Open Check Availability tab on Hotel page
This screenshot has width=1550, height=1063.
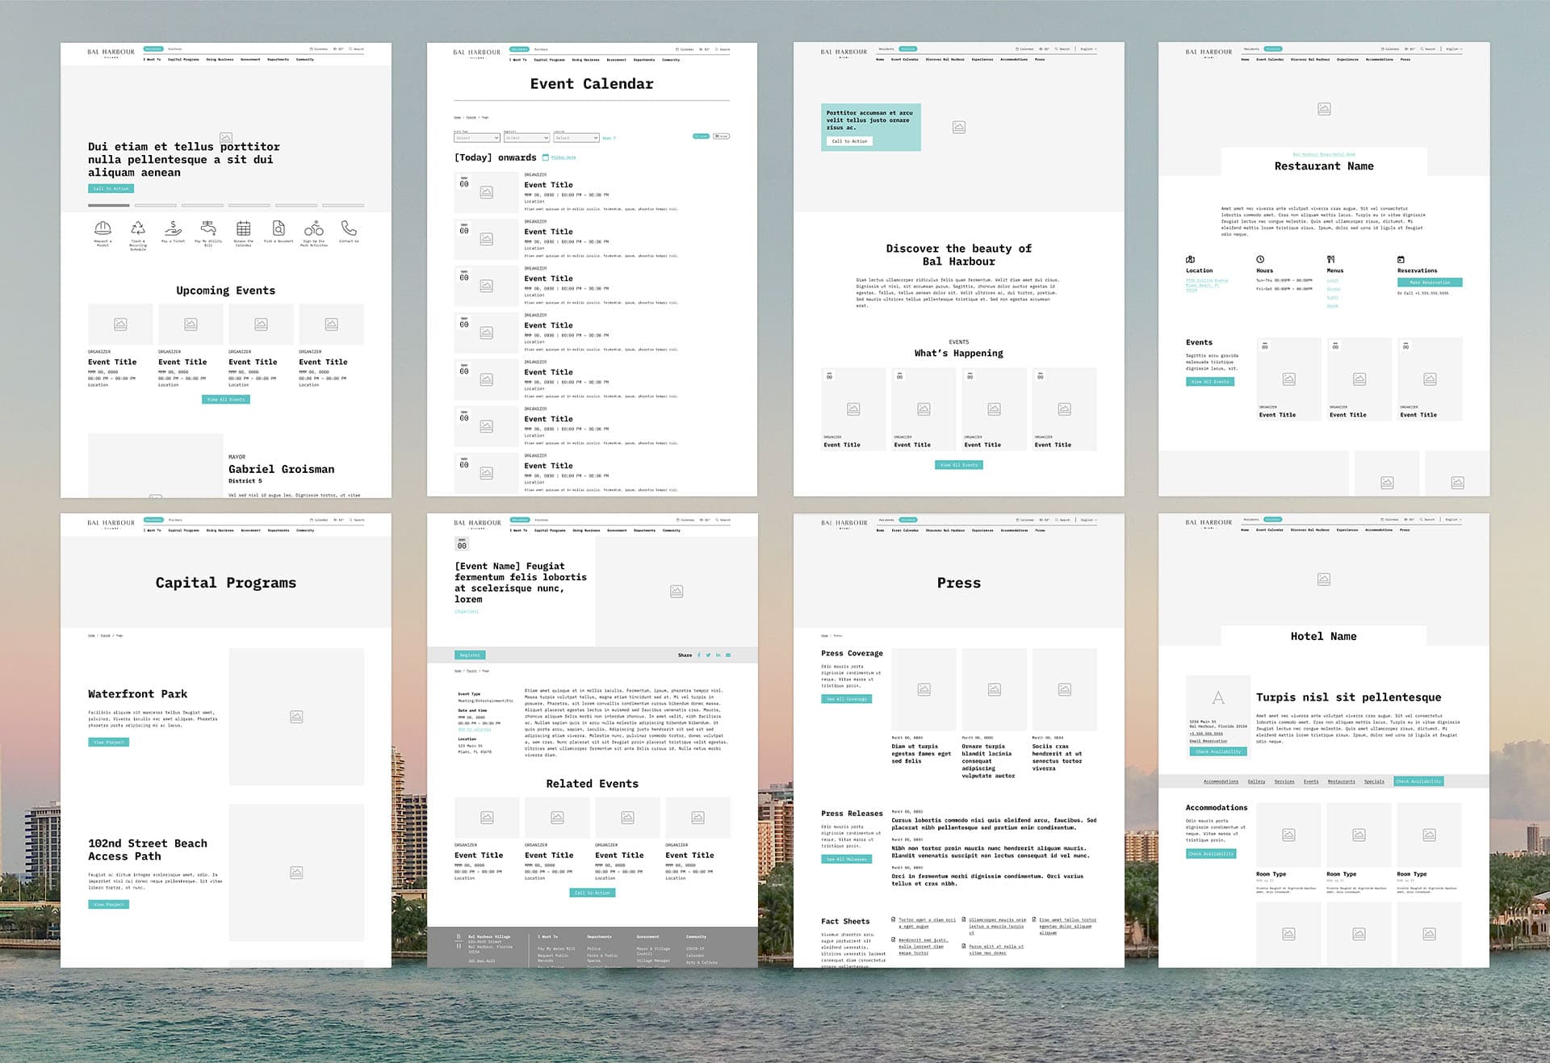[1418, 781]
